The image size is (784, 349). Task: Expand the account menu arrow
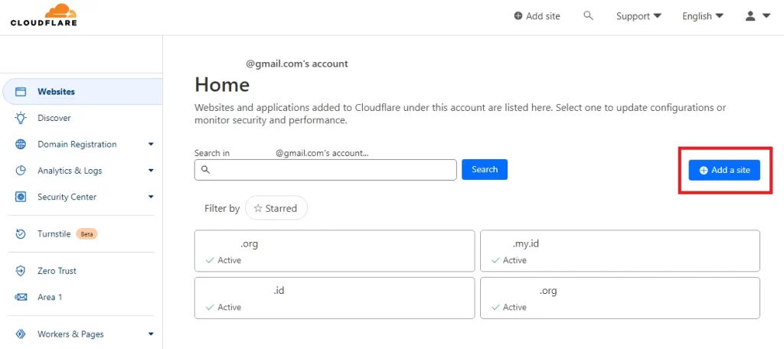[x=766, y=16]
